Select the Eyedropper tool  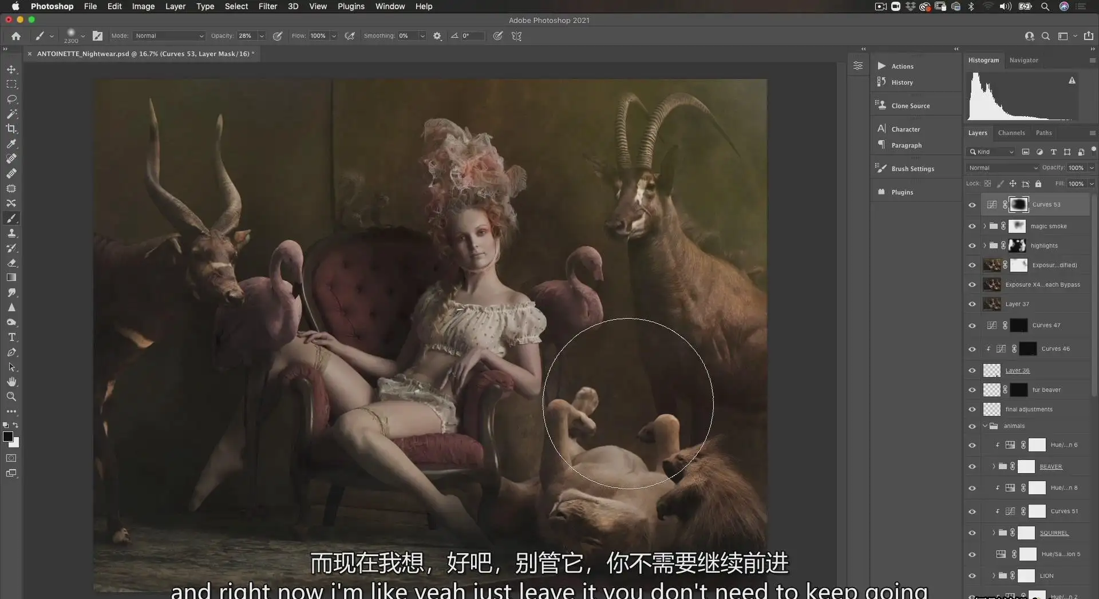coord(11,144)
